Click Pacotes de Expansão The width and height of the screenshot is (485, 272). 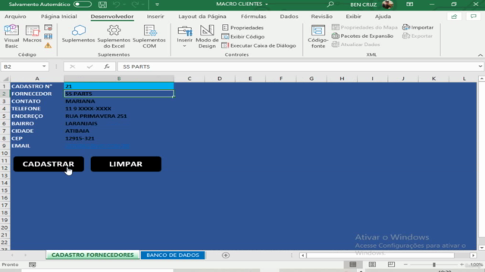[x=362, y=36]
